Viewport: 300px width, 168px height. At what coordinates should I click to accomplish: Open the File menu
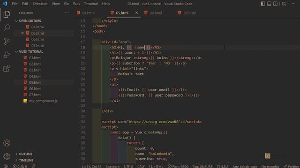[15, 4]
